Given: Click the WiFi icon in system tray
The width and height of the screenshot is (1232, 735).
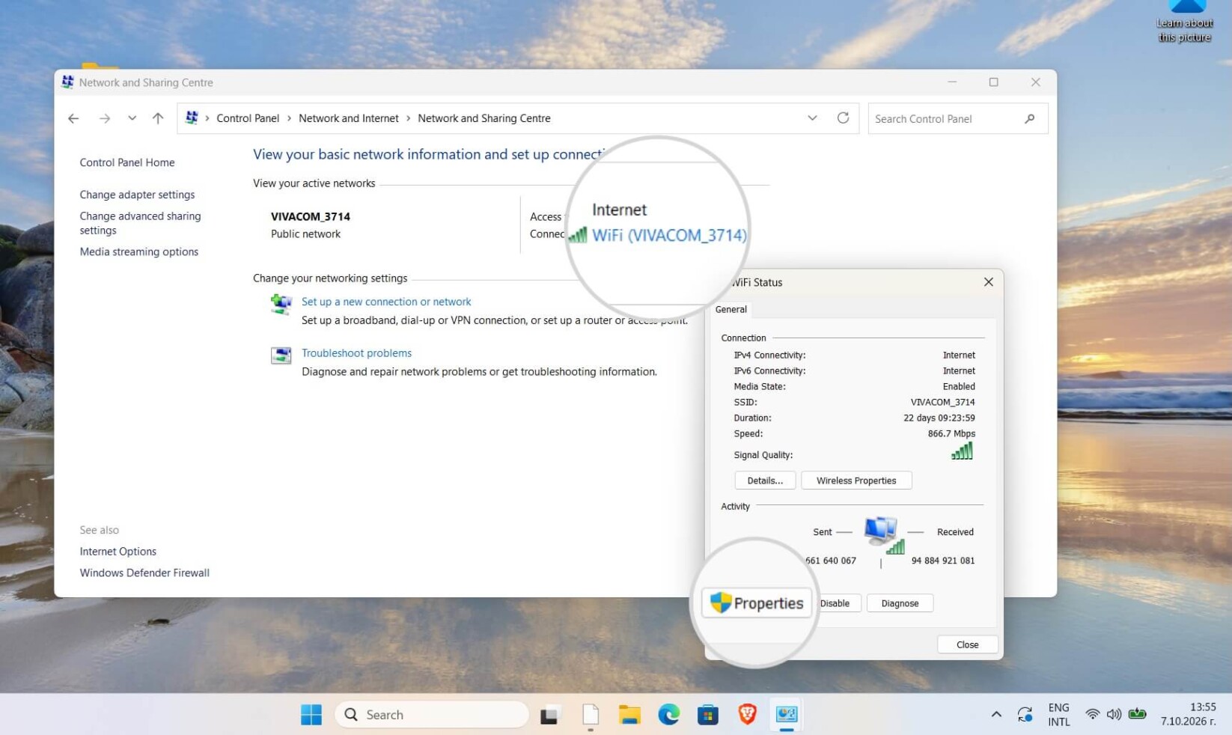Looking at the screenshot, I should [x=1092, y=715].
